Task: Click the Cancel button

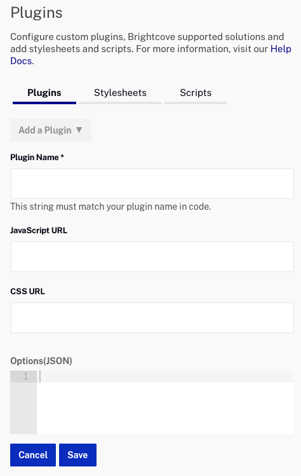Action: pos(33,455)
